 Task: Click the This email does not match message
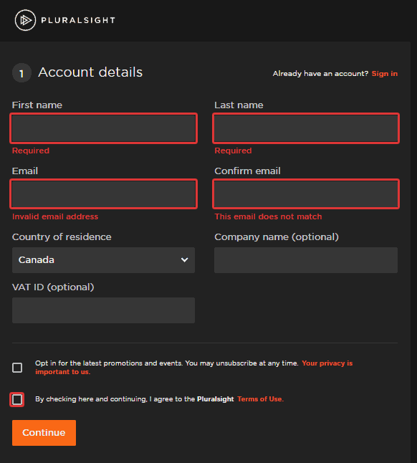268,216
